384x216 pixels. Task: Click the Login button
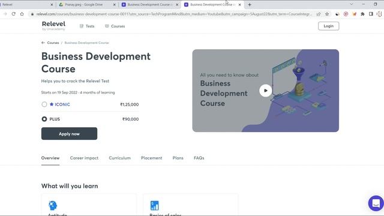[328, 26]
